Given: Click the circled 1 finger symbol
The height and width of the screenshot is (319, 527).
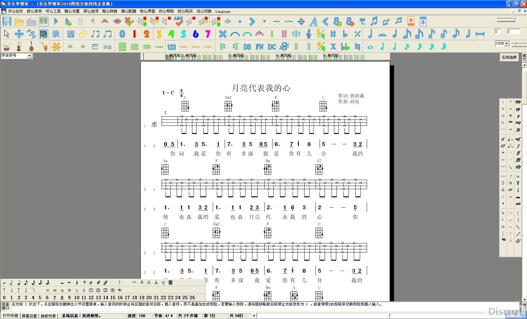Looking at the screenshot, I should tap(91, 290).
